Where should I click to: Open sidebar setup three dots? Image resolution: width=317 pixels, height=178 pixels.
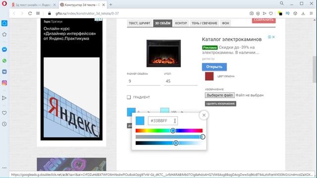click(4, 168)
